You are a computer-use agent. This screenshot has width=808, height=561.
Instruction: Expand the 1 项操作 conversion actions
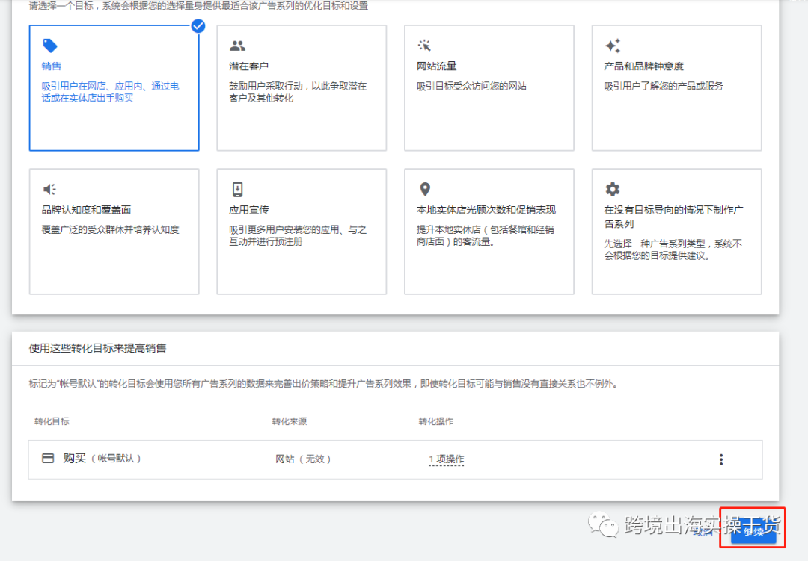tap(447, 459)
